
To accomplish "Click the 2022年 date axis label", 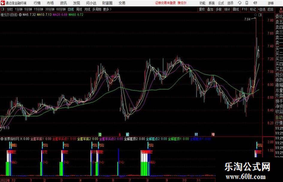I will 5,180.
